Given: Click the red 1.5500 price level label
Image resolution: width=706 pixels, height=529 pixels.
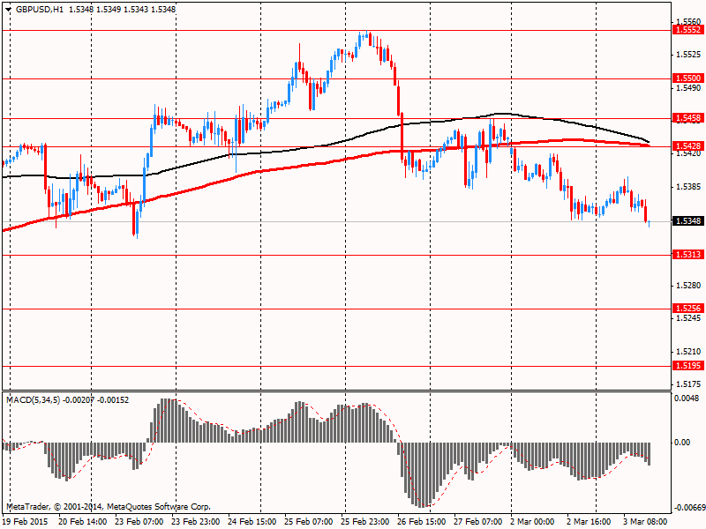Looking at the screenshot, I should coord(687,78).
